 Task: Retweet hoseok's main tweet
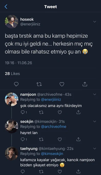pyautogui.click(x=39, y=84)
